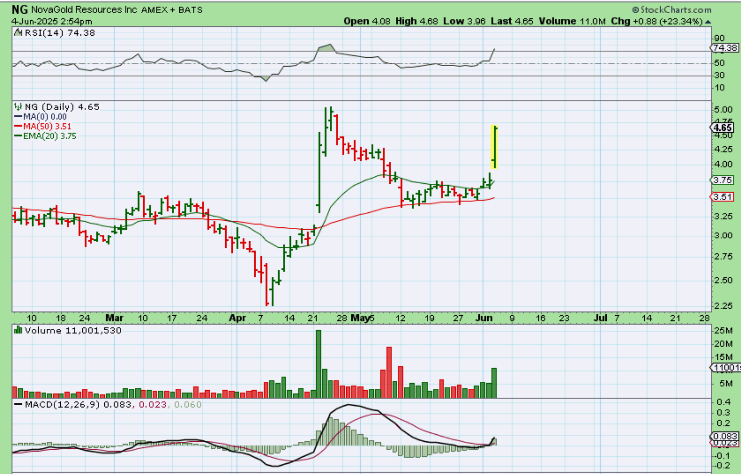Screen dimensions: 741x474
Task: Click the 3.51 red MA price tag
Action: [x=722, y=197]
